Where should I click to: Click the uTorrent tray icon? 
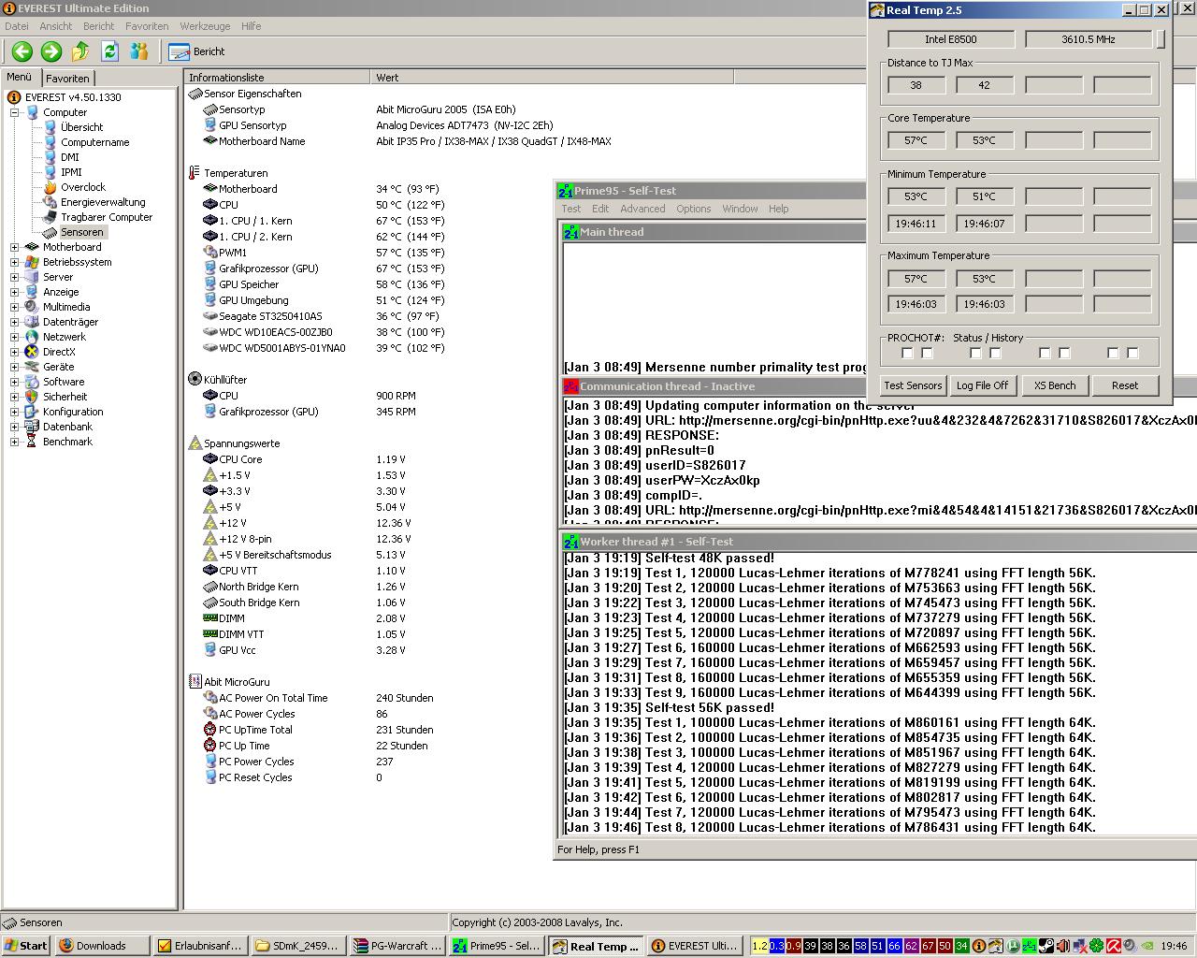click(x=1013, y=946)
